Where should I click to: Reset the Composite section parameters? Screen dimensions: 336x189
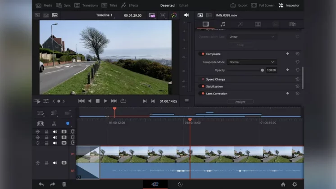297,54
